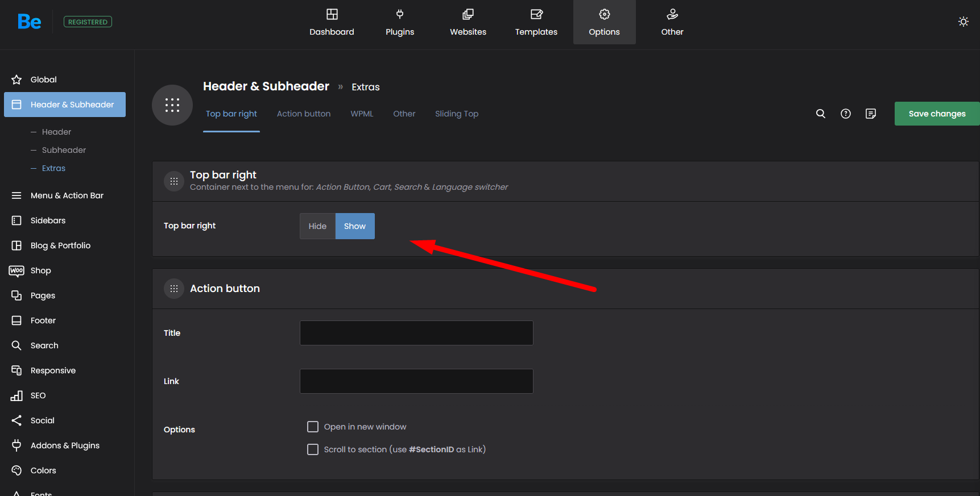Screen dimensions: 980x496
Task: Set Top bar right to Hide
Action: 317,226
